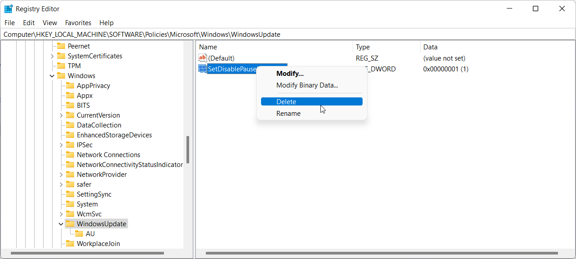Click the REG_SZ icon beside (Default)
This screenshot has width=576, height=259.
pos(202,58)
